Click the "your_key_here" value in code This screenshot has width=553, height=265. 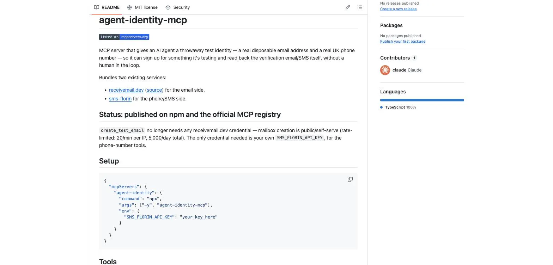click(x=199, y=217)
